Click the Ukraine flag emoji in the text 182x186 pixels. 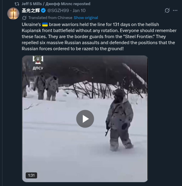pyautogui.click(x=45, y=24)
